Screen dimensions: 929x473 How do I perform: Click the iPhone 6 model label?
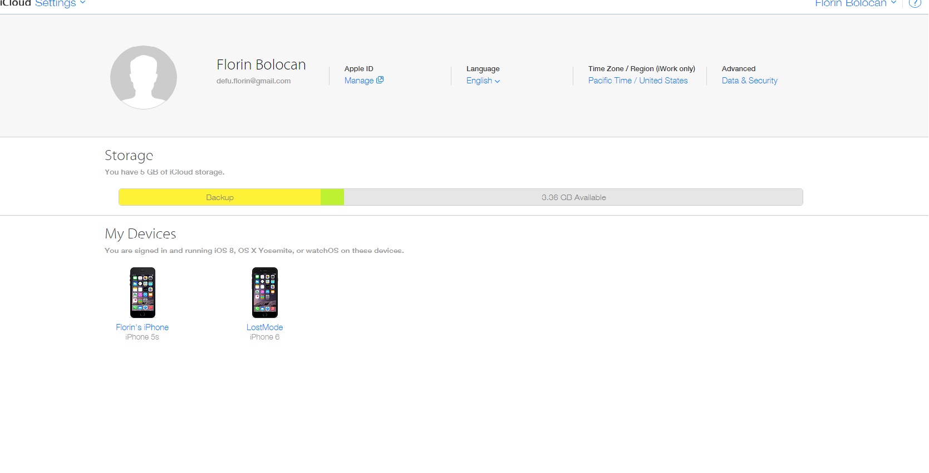tap(265, 337)
